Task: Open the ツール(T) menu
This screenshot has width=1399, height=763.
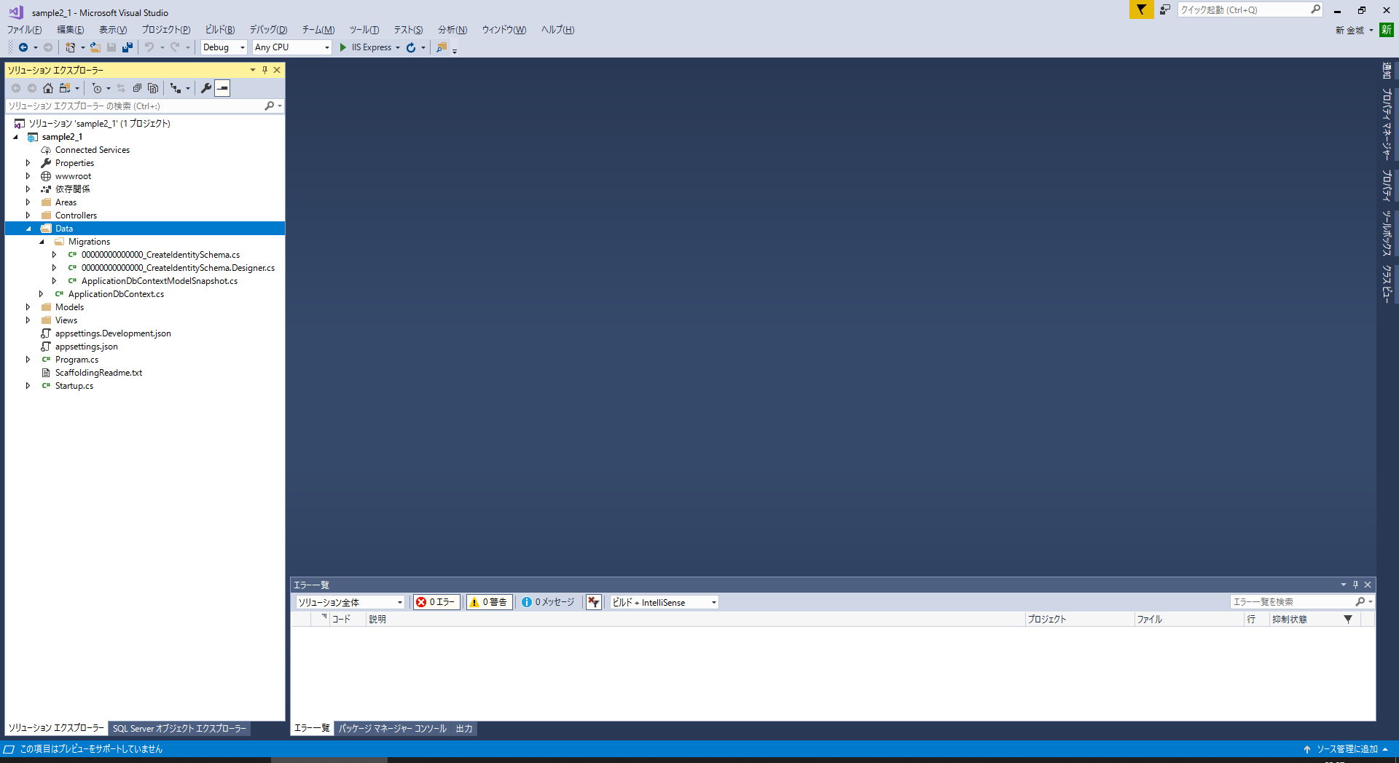Action: [364, 30]
